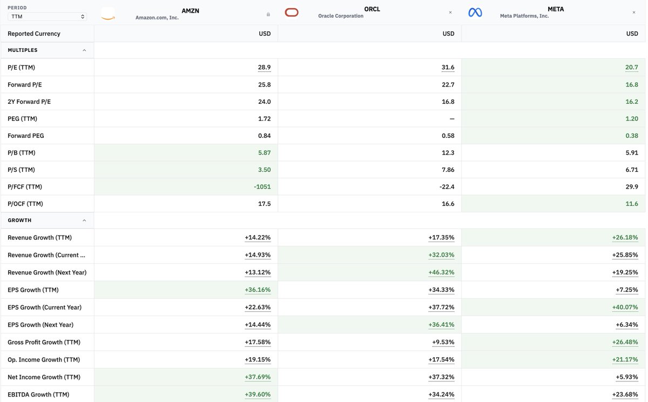Click ORCL 2Y Forward P/E value 16.8
This screenshot has height=402, width=648.
coord(448,102)
